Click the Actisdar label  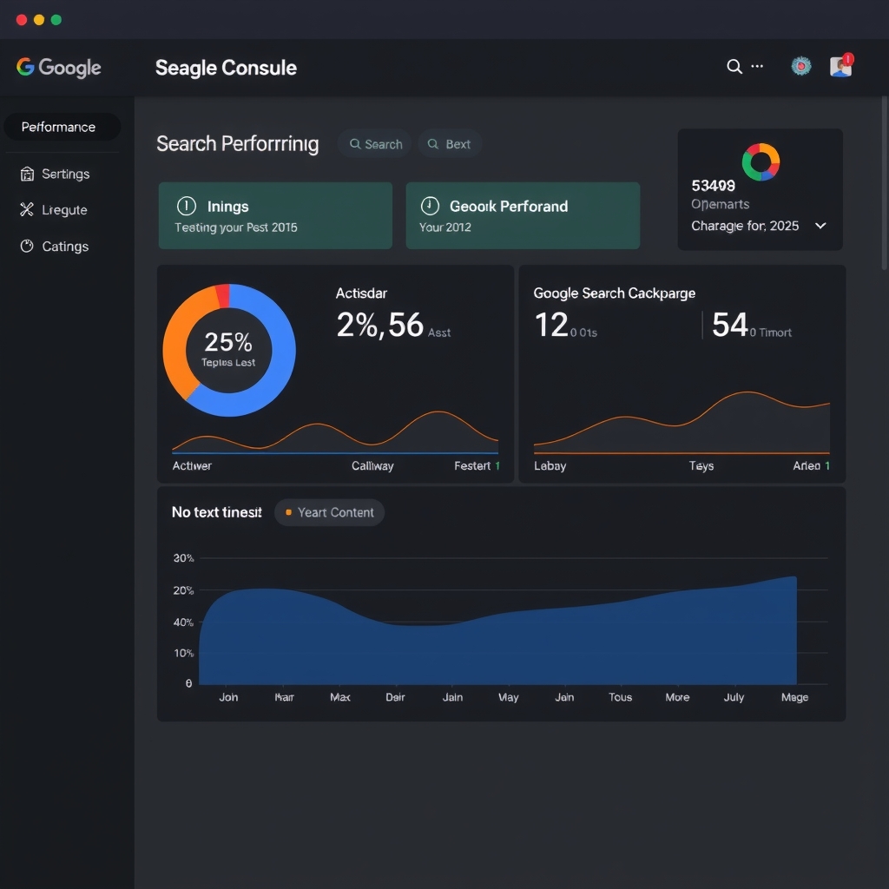point(361,293)
